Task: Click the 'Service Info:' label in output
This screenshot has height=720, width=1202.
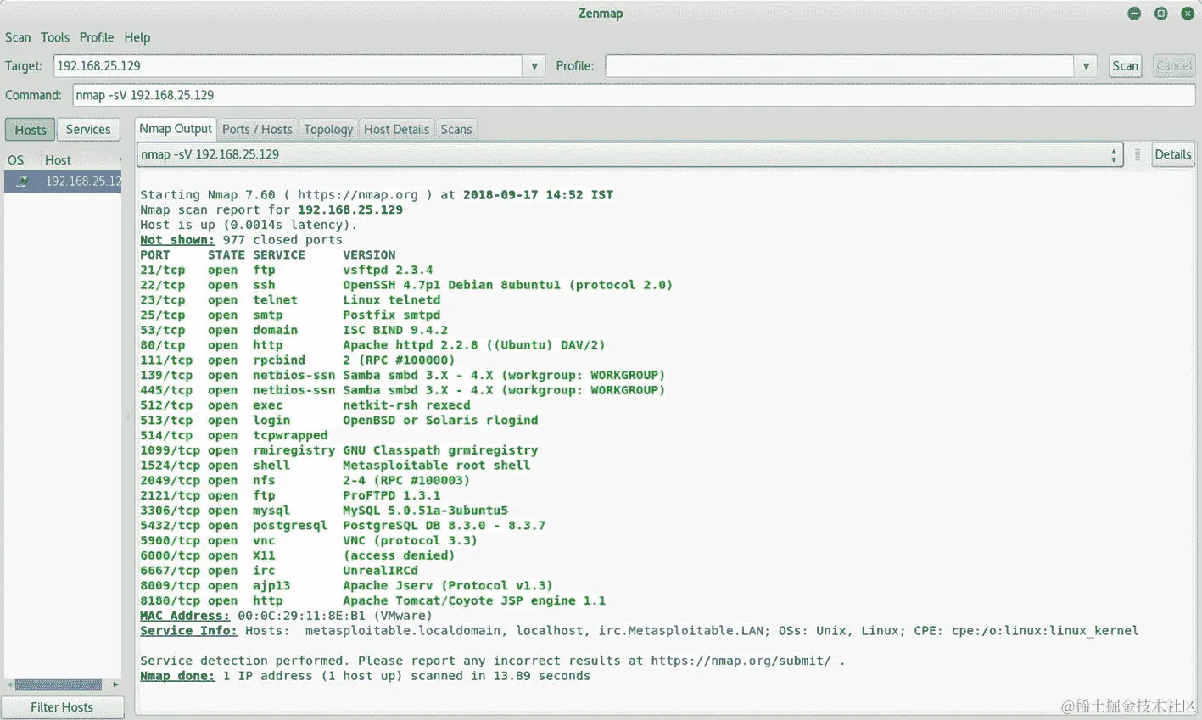Action: [x=188, y=631]
